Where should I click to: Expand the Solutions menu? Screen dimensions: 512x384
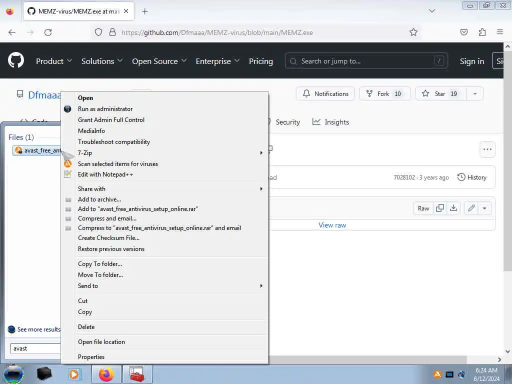(x=102, y=61)
